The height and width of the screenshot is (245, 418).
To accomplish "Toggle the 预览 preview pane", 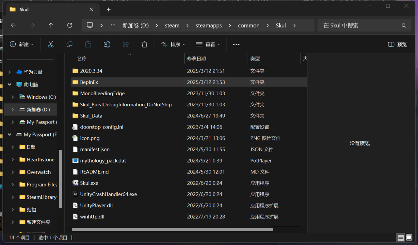I will point(397,44).
